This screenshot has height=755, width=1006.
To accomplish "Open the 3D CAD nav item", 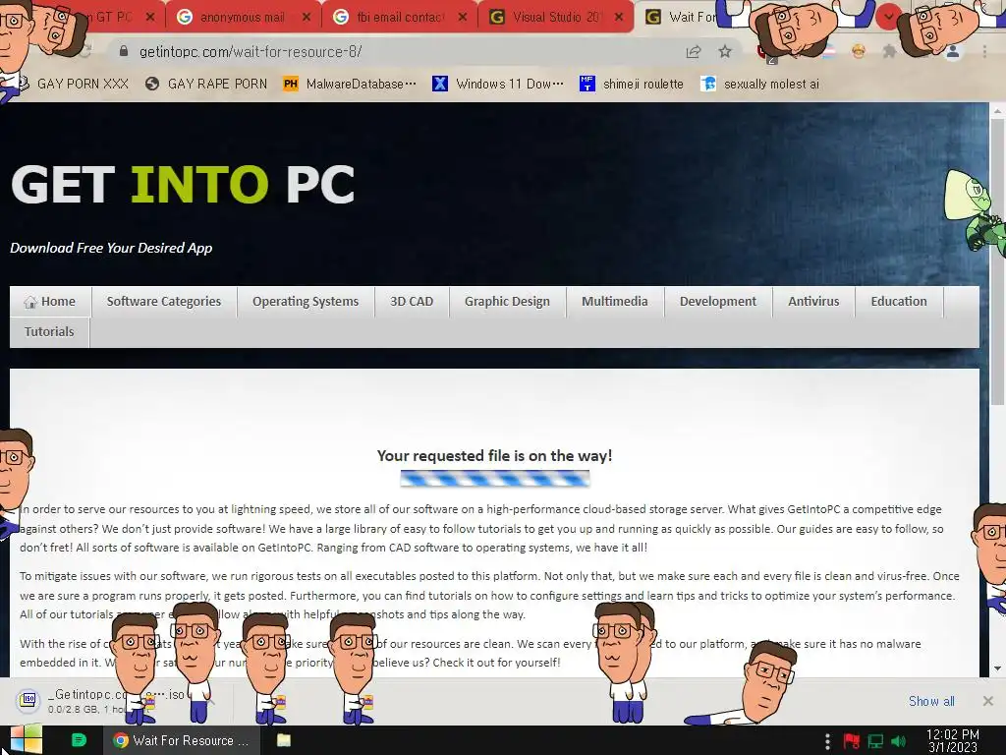I will point(412,302).
